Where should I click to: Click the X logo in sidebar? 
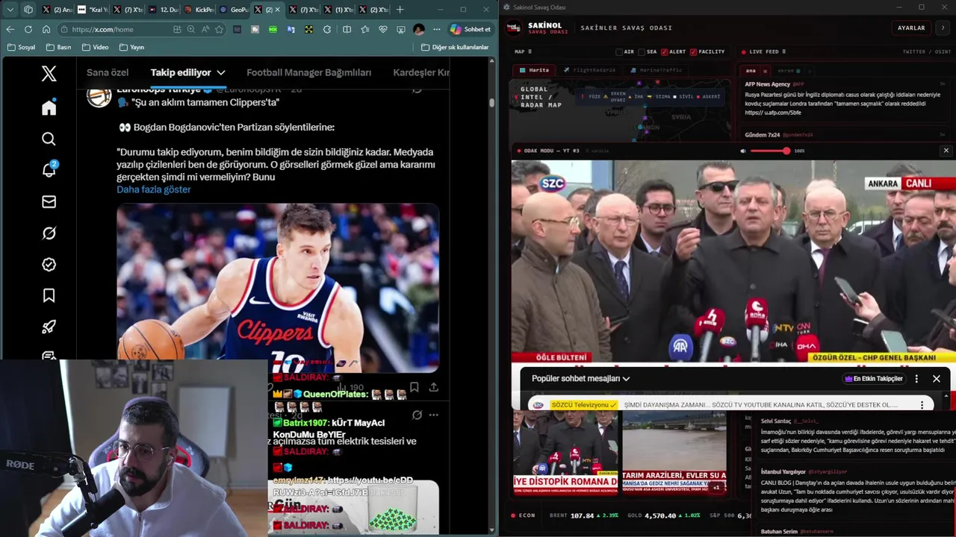(49, 73)
